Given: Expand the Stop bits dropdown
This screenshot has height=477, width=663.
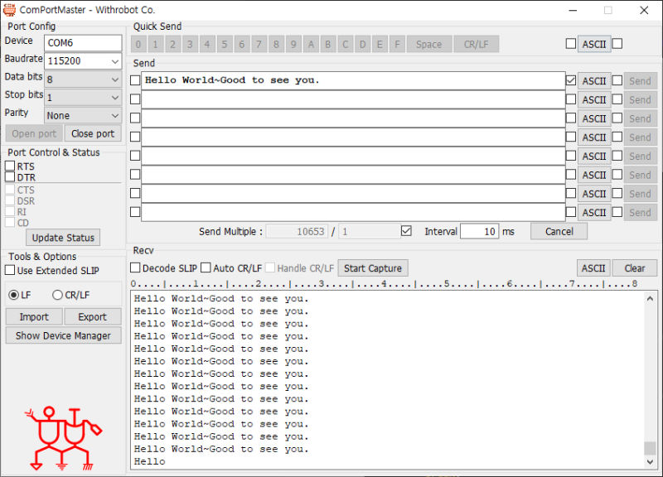Looking at the screenshot, I should coord(83,98).
